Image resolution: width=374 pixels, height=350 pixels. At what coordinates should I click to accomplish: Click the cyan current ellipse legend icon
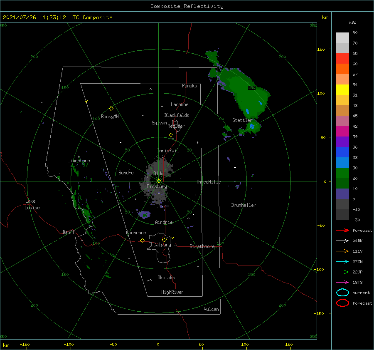pyautogui.click(x=342, y=293)
